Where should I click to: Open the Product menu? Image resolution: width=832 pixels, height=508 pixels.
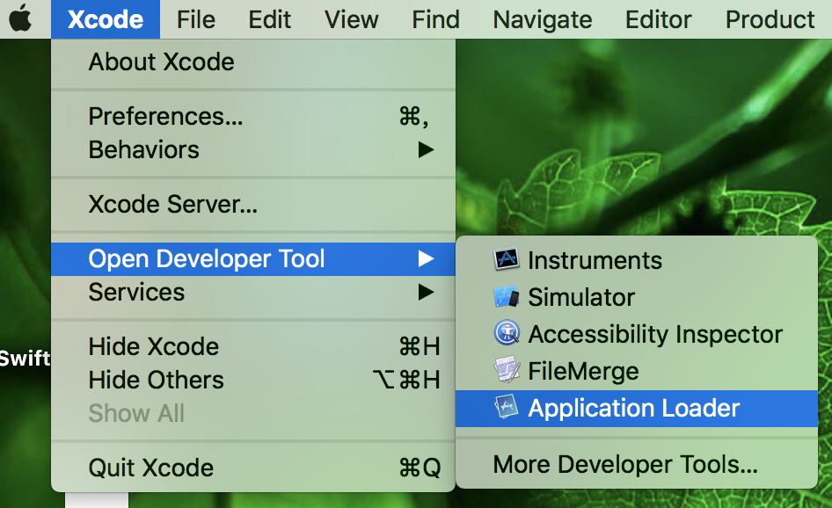point(770,19)
